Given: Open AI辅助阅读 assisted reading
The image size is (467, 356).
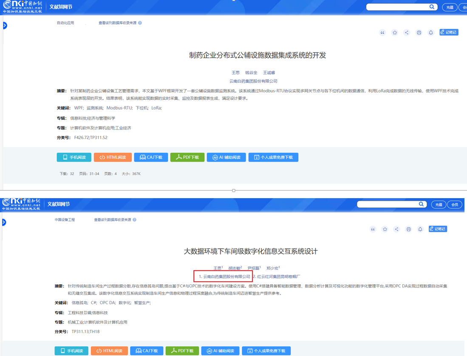Looking at the screenshot, I should click(226, 157).
